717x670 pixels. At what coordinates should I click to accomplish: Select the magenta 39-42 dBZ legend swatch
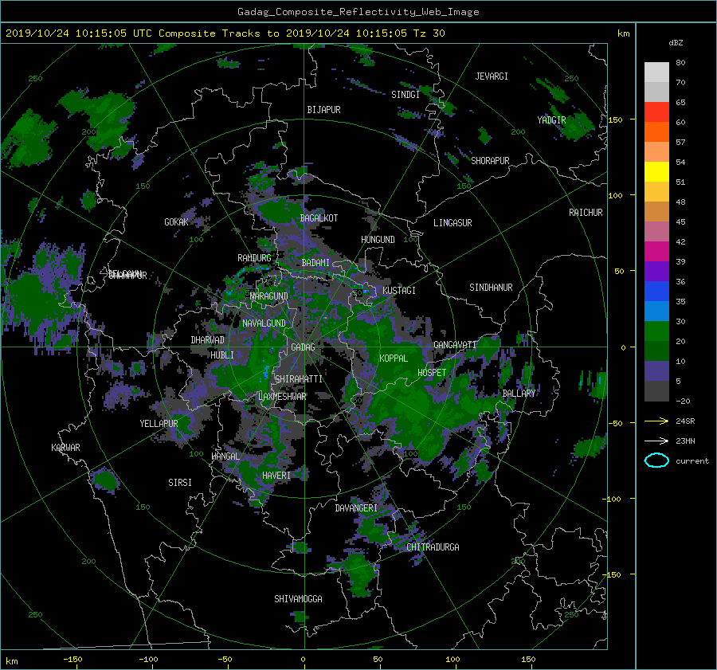(656, 251)
